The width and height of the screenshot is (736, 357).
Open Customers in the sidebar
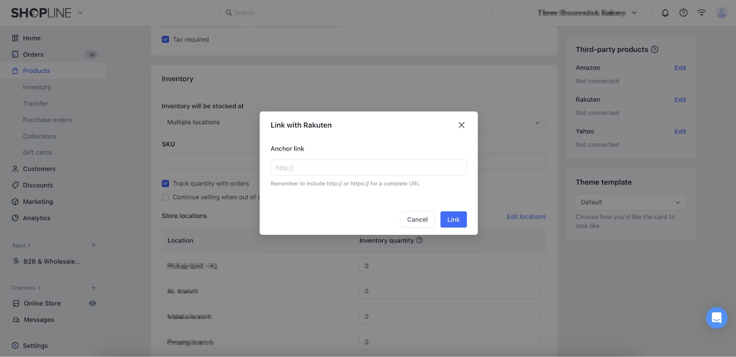(39, 169)
